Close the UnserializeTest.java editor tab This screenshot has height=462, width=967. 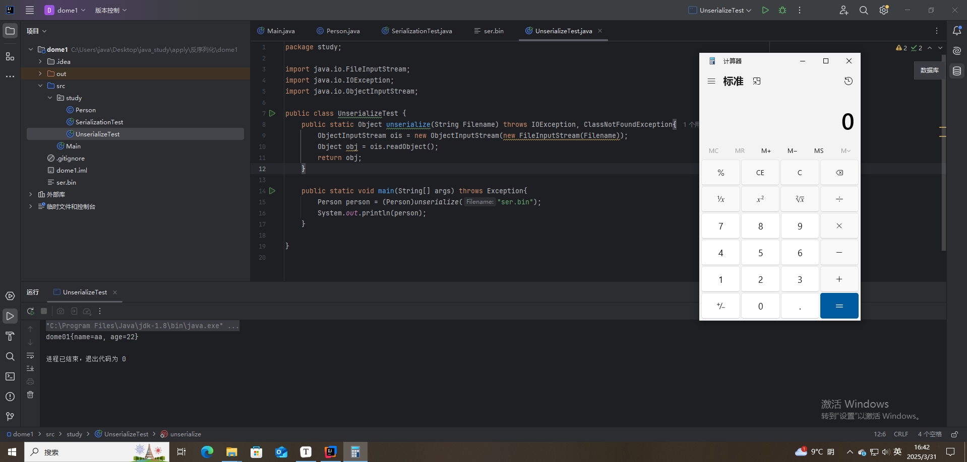point(600,31)
